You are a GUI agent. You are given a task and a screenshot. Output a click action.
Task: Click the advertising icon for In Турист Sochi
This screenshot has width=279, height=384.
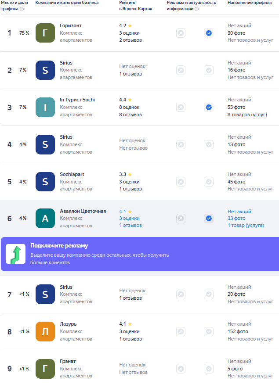[181, 107]
